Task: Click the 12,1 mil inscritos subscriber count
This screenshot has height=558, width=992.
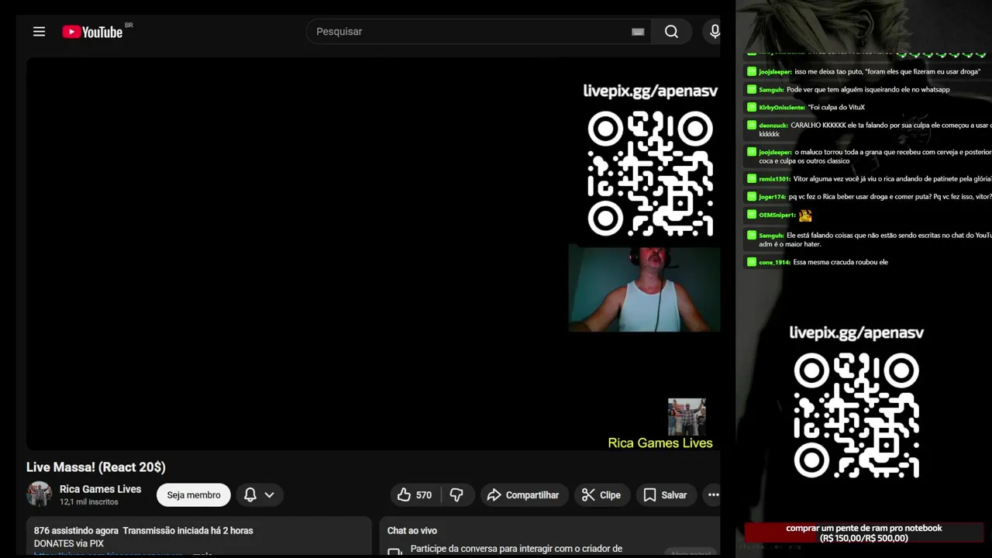Action: coord(89,502)
